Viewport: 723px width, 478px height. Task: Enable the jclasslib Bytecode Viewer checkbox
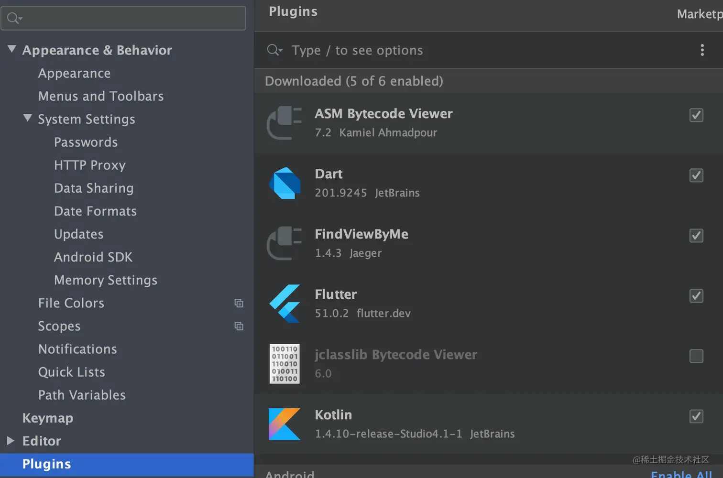[x=696, y=356]
